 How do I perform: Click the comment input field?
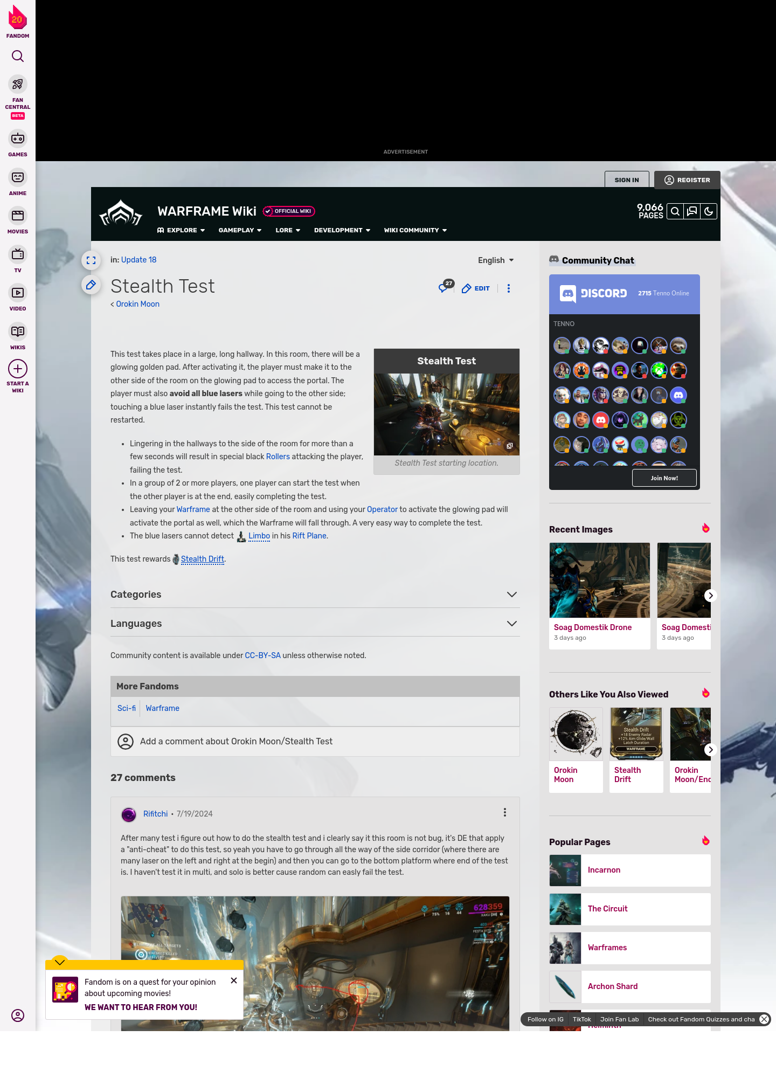pyautogui.click(x=315, y=742)
